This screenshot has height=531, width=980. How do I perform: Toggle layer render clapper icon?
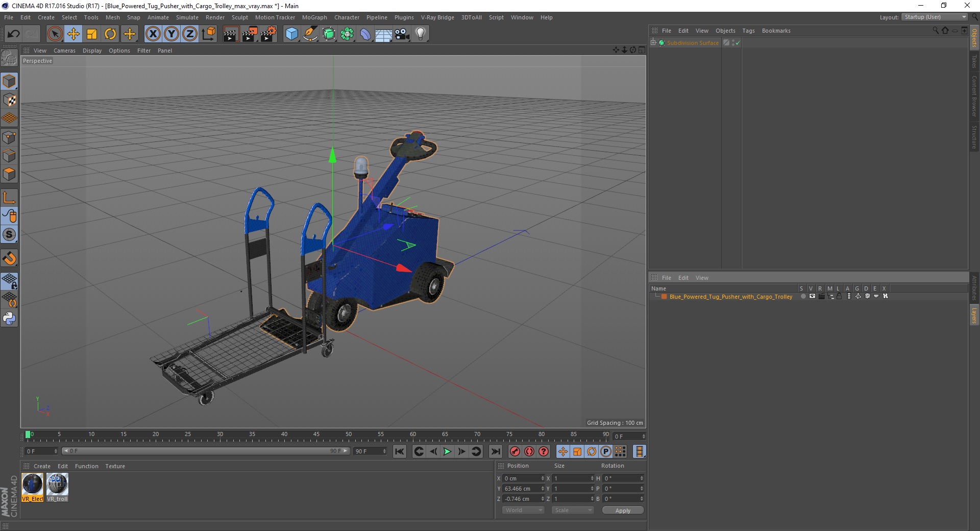point(821,297)
